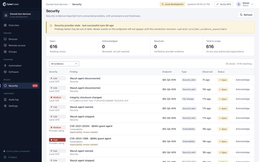Click the Local development environment badge
This screenshot has height=162, width=259.
point(173,4)
